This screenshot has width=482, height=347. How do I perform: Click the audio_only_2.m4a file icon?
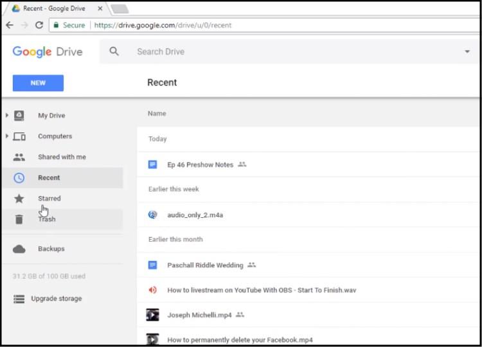pos(152,215)
